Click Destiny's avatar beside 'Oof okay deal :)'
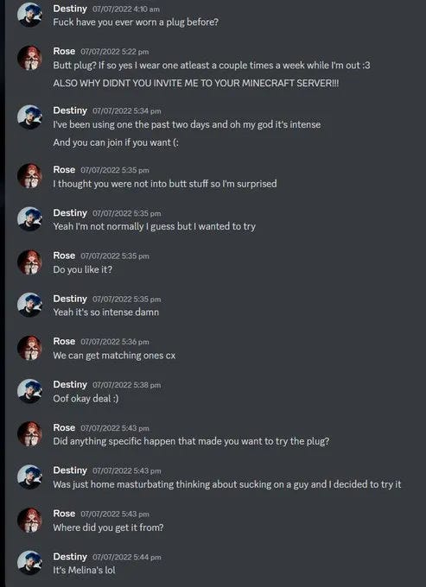426x587 pixels. [29, 391]
